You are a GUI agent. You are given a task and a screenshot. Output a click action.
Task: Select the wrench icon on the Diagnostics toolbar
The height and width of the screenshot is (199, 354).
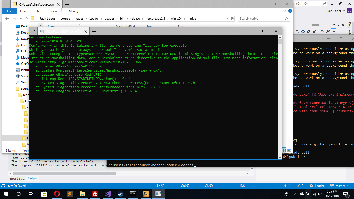coord(328,31)
